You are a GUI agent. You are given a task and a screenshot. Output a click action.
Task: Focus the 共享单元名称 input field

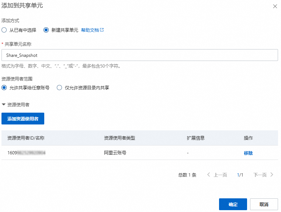[x=140, y=55]
